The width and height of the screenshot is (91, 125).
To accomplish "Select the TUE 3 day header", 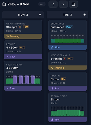I will (x=67, y=15).
